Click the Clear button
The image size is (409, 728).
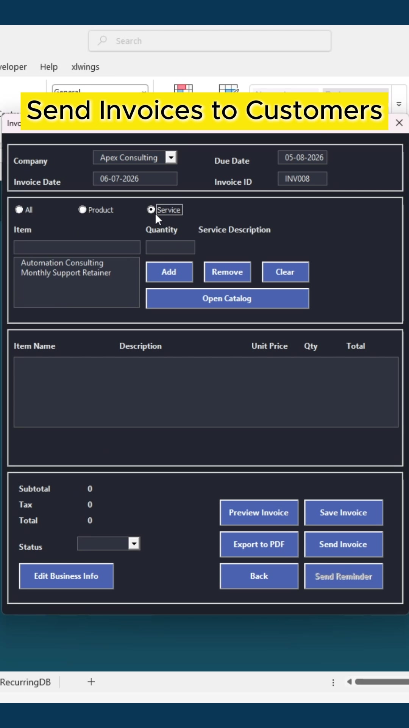(x=285, y=272)
